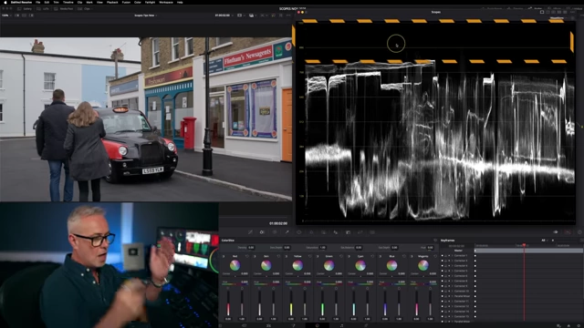The image size is (584, 328).
Task: Click the Red vector color wheel
Action: (x=235, y=265)
